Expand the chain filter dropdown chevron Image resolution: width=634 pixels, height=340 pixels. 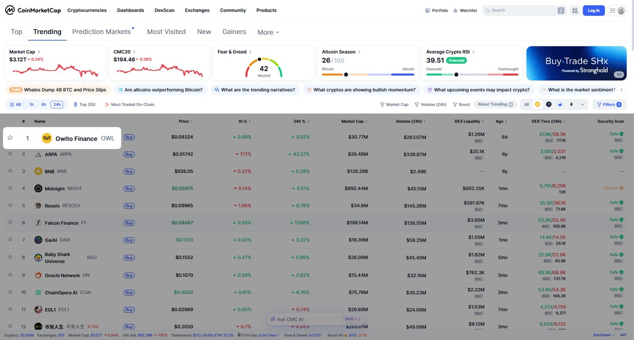click(x=582, y=105)
